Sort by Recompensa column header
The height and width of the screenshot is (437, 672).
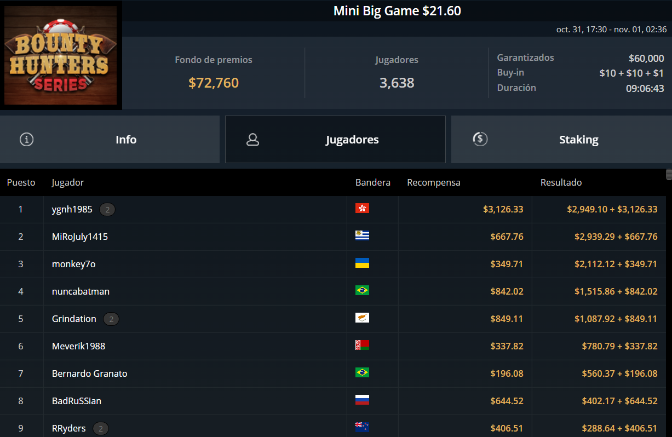click(x=434, y=182)
